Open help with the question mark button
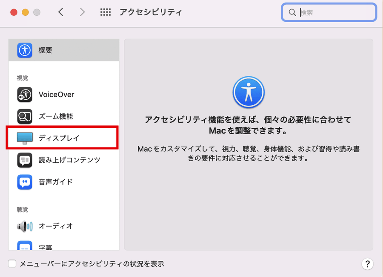 [x=367, y=264]
